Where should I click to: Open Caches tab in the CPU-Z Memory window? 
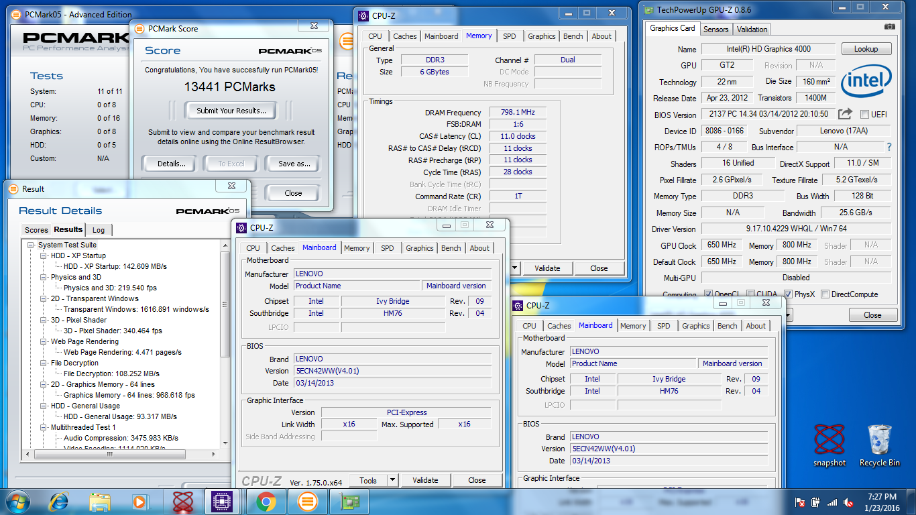[405, 36]
